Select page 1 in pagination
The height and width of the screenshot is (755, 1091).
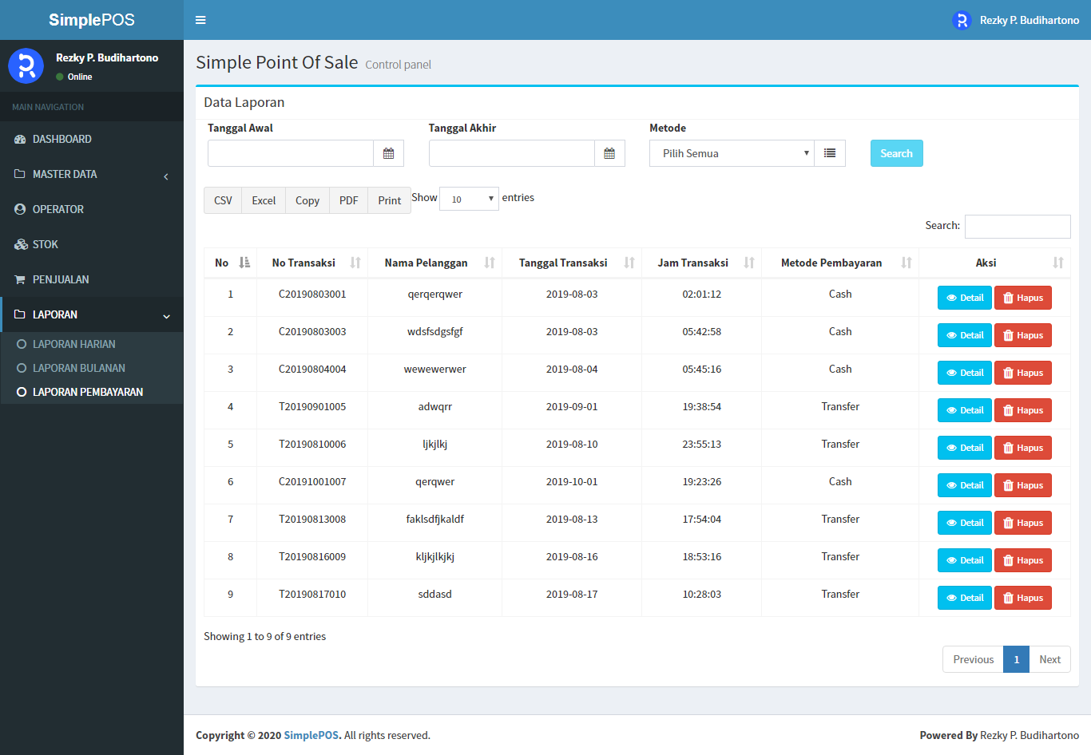click(1016, 659)
